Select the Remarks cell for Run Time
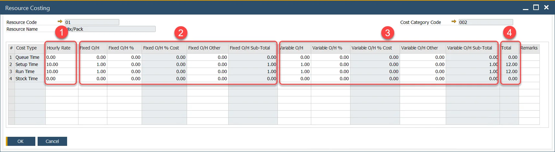 tap(529, 71)
